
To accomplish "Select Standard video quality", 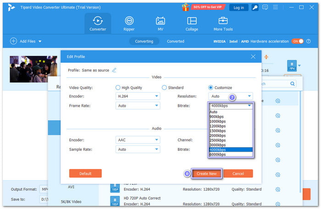I will [164, 88].
